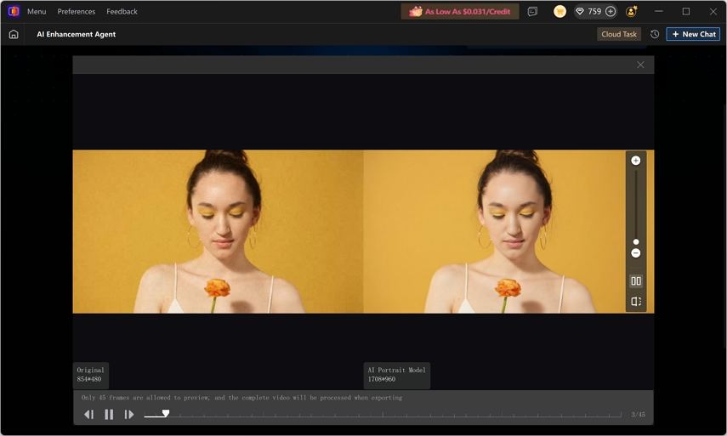Screen dimensions: 727x436
Task: Switch to side-by-side compare view
Action: pos(636,280)
